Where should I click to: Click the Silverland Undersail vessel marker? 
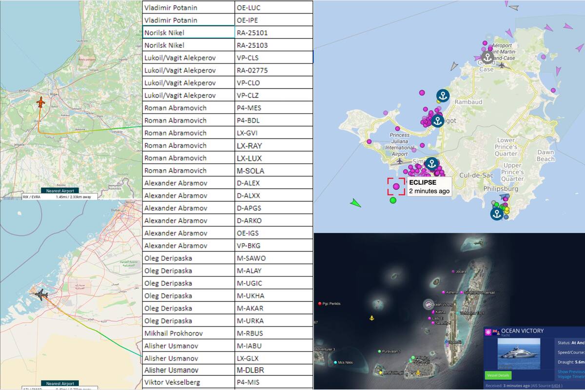pyautogui.click(x=461, y=292)
